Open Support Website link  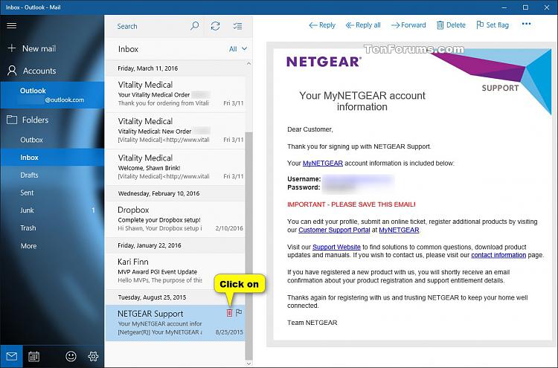point(336,247)
